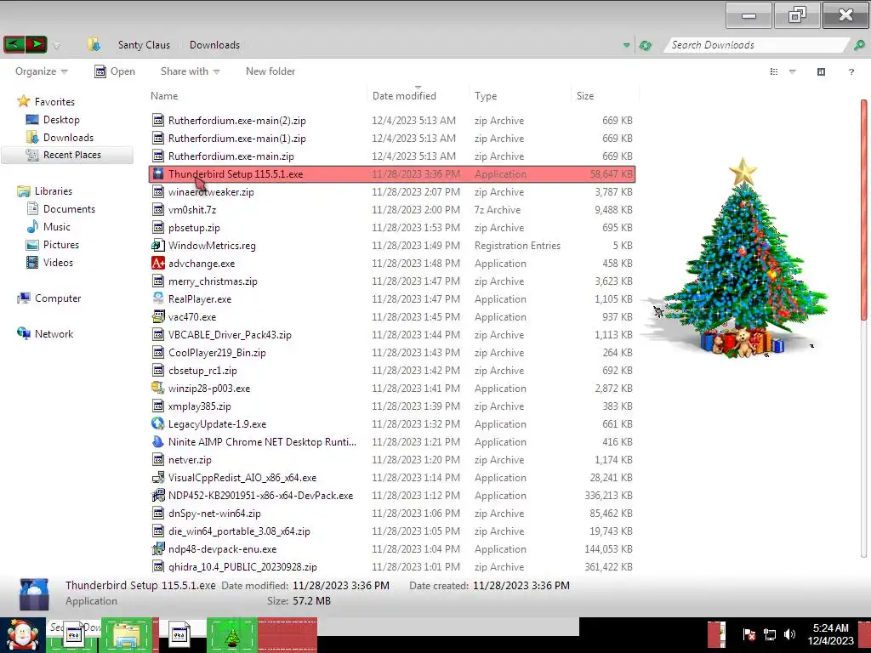Toggle the preview pane button
The image size is (871, 653).
[x=821, y=71]
